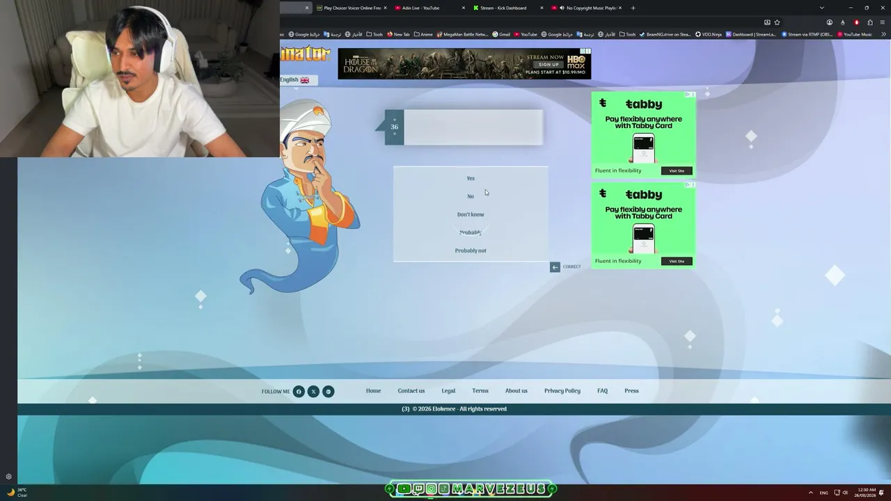891x501 pixels.
Task: Open the MegaMan Battle Network bookmark
Action: pos(463,34)
